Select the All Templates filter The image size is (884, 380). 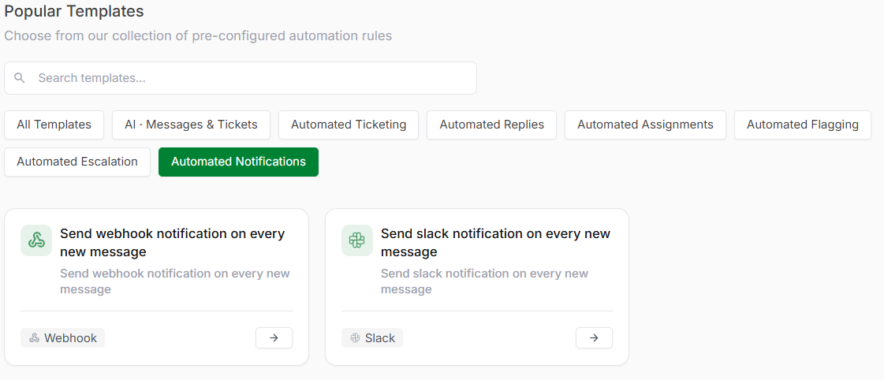click(54, 125)
